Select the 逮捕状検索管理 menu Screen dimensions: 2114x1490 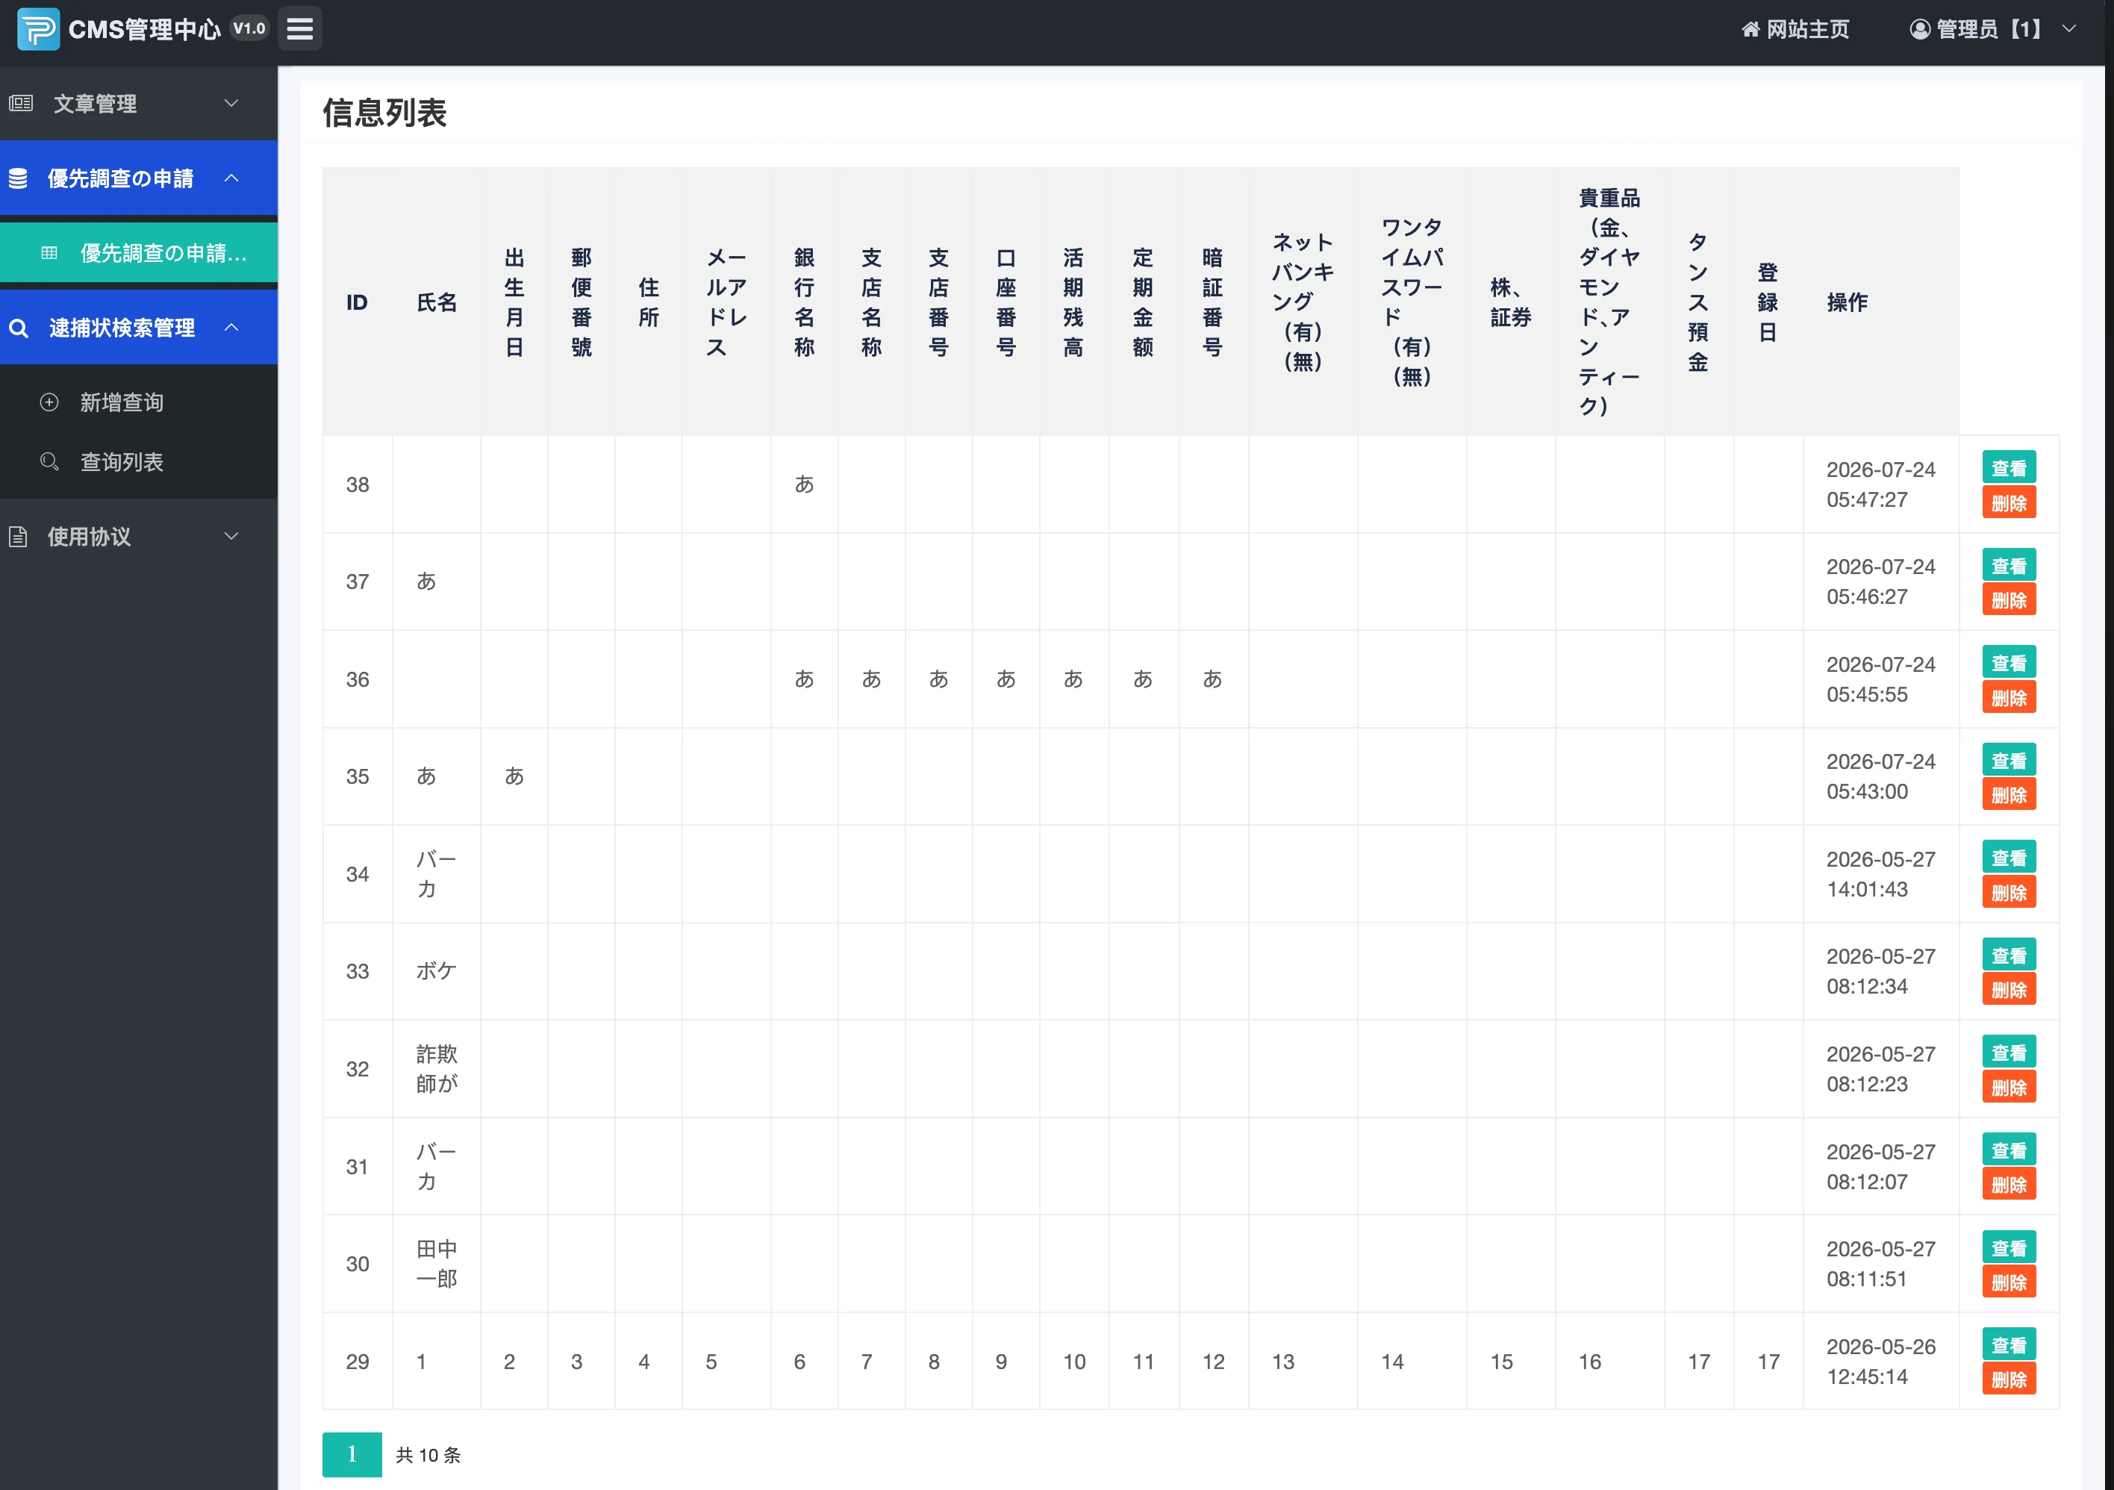pyautogui.click(x=139, y=327)
